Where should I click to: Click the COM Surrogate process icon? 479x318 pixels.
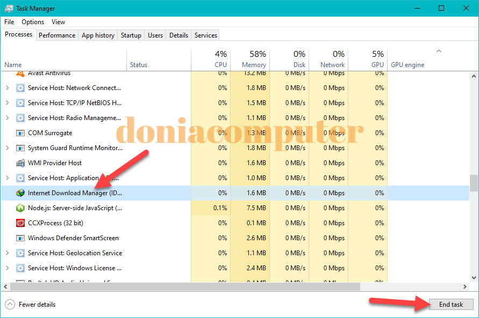[20, 133]
